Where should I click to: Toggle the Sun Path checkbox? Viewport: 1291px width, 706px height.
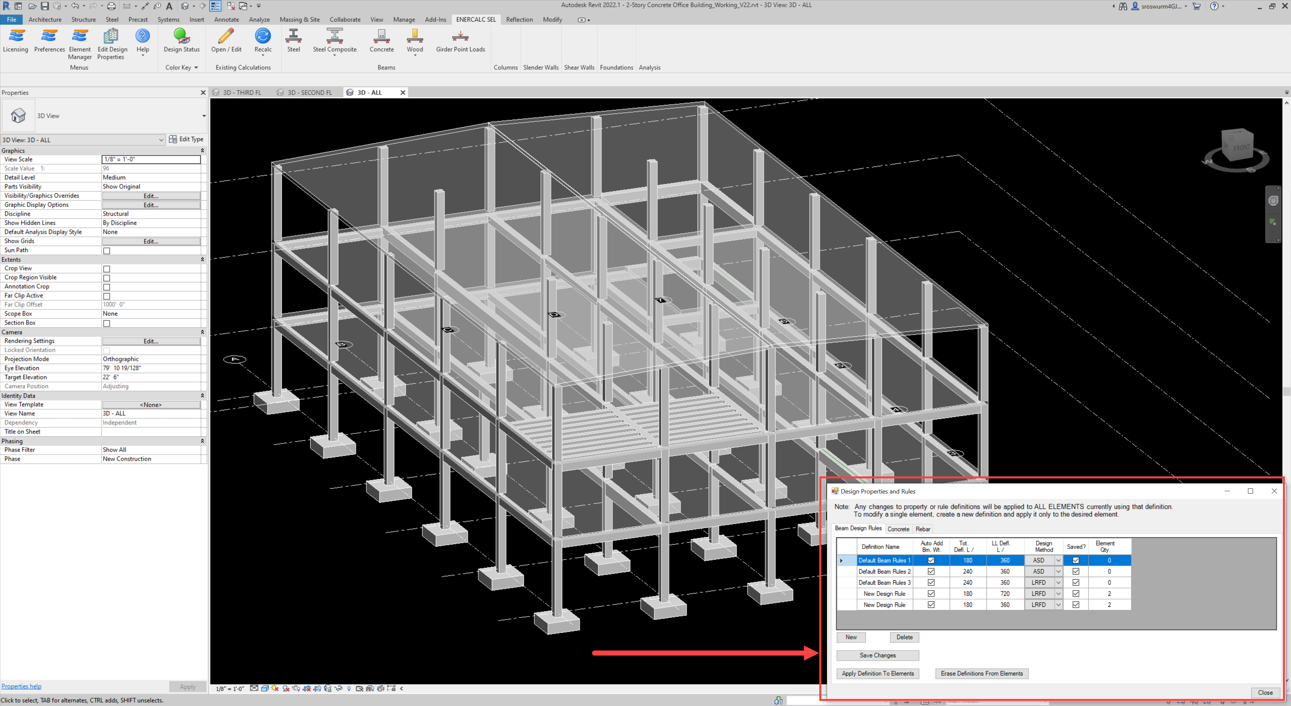coord(107,250)
